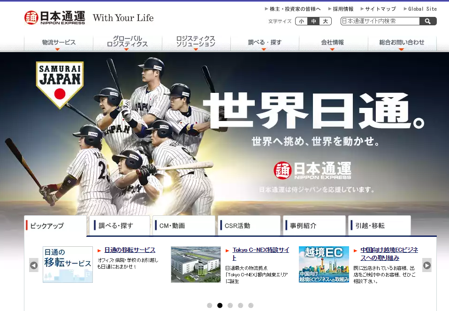
Task: Go to first carousel page dot
Action: (210, 305)
